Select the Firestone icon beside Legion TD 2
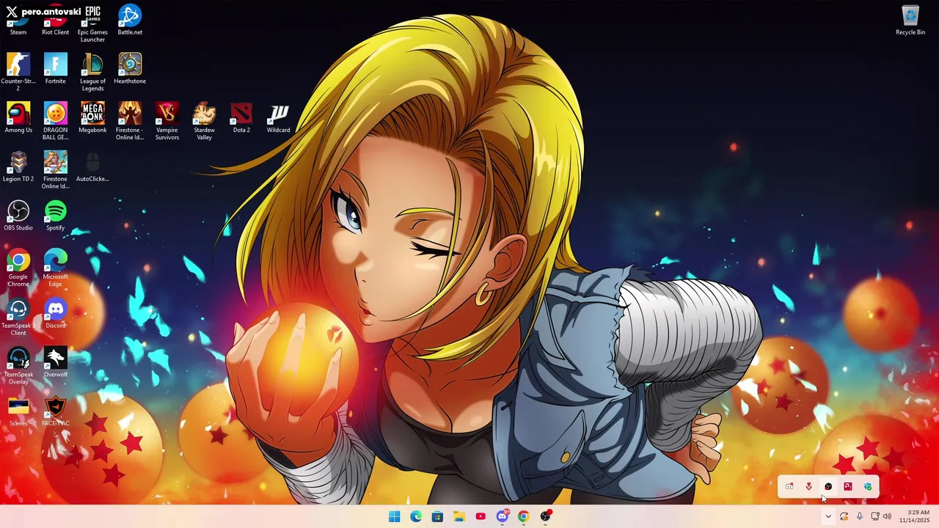939x528 pixels. (x=55, y=170)
